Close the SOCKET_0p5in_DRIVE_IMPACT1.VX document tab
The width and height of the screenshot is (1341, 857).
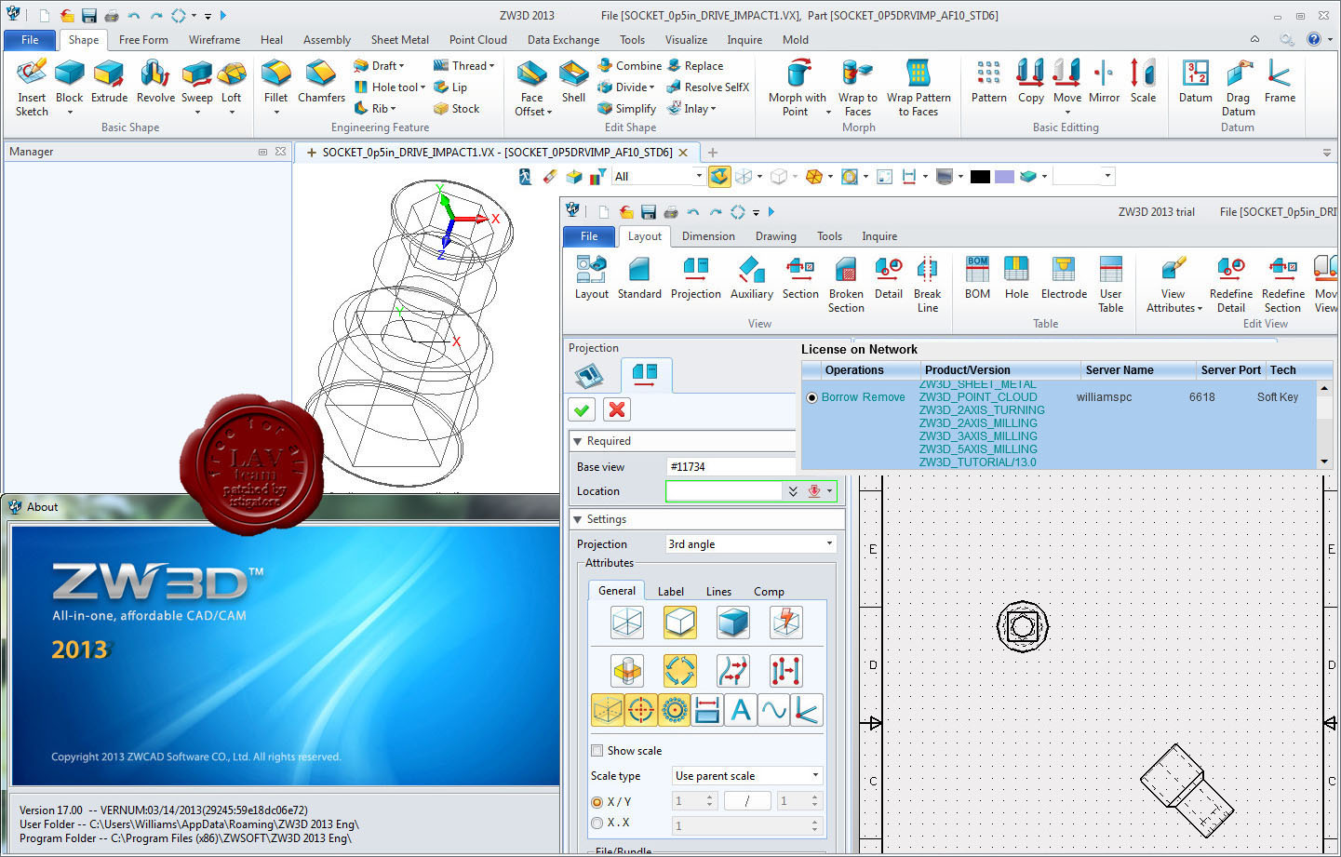(683, 152)
